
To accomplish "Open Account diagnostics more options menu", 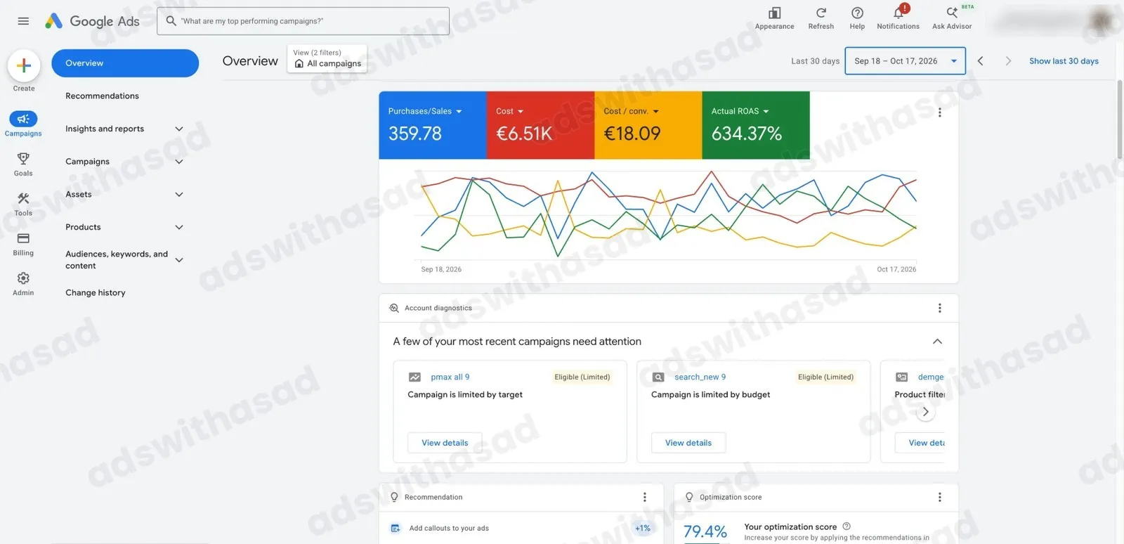I will pos(939,308).
